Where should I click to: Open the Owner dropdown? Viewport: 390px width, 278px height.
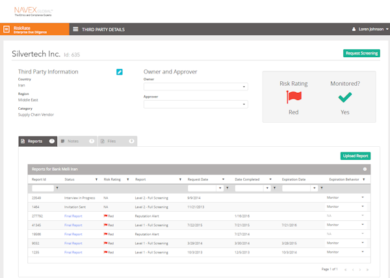[196, 86]
